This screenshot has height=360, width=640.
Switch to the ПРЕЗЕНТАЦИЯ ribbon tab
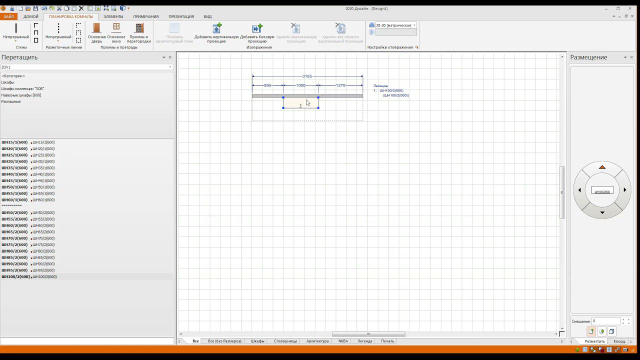[181, 16]
